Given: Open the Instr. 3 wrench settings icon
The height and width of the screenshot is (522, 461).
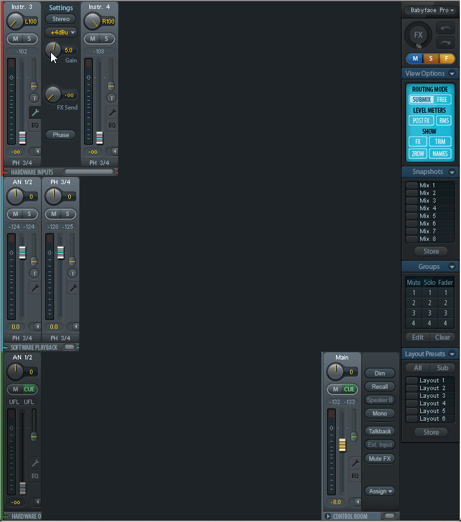Looking at the screenshot, I should [35, 113].
